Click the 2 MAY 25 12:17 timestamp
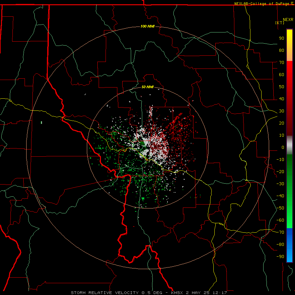Screen dimensions: 295x295 point(206,293)
